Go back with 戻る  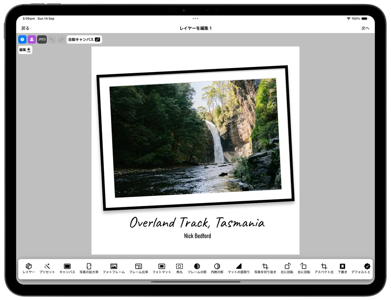click(25, 28)
